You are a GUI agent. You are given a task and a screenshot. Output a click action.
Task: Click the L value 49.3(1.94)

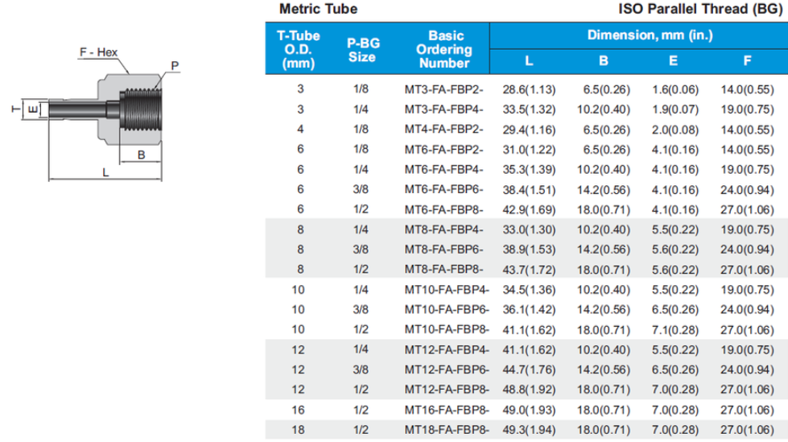527,430
